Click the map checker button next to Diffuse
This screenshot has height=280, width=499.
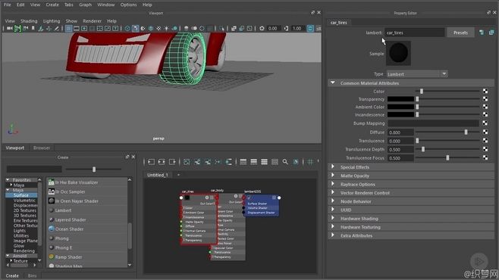coord(485,132)
